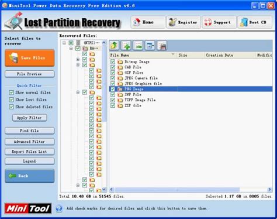Click the Export Files List button

(x=30, y=152)
